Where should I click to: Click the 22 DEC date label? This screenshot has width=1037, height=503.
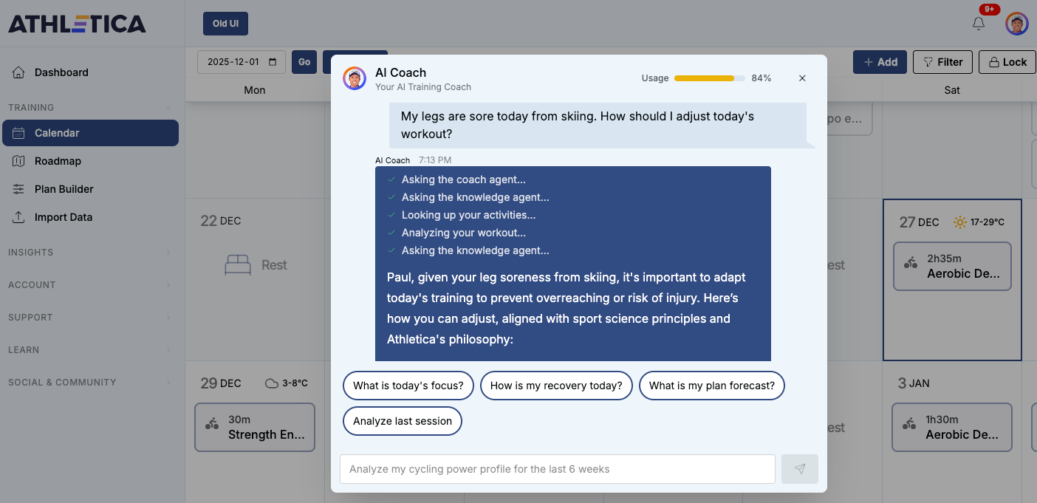pyautogui.click(x=221, y=221)
